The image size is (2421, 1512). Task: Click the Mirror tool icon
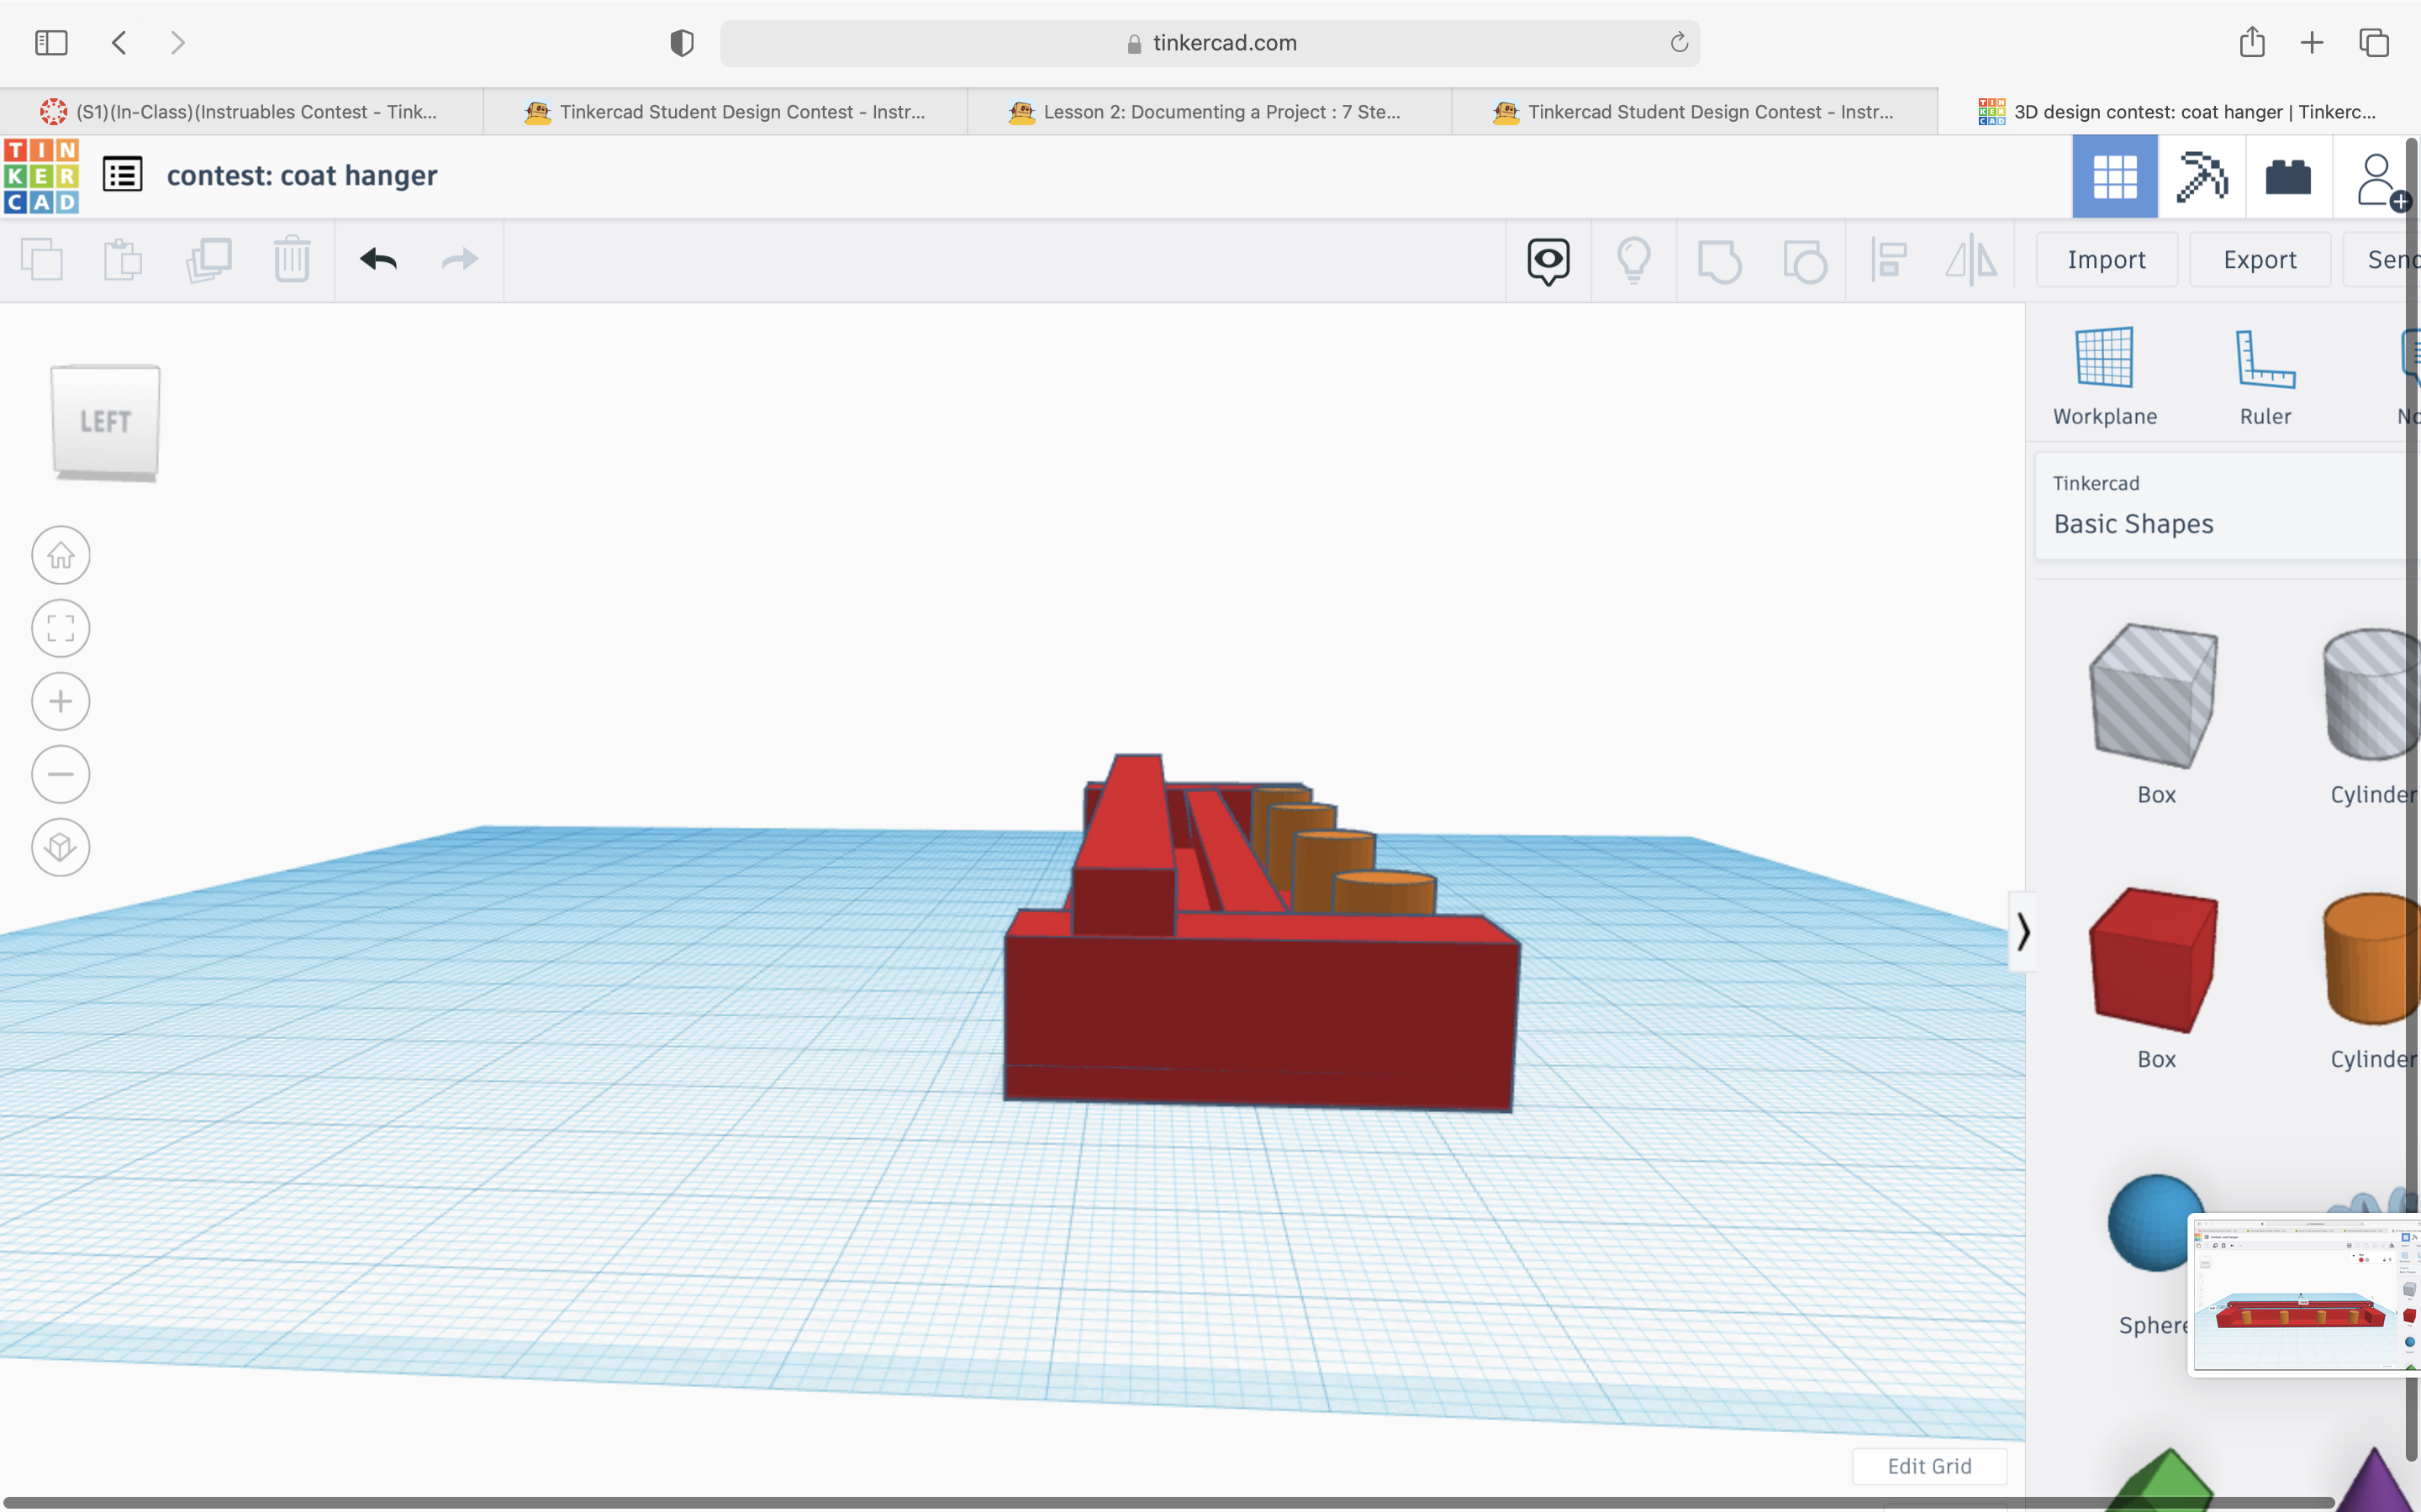click(x=1970, y=260)
